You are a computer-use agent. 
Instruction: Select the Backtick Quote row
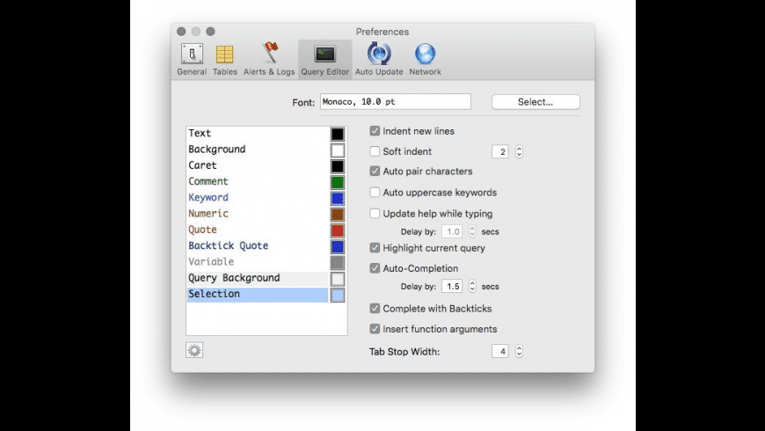[258, 246]
